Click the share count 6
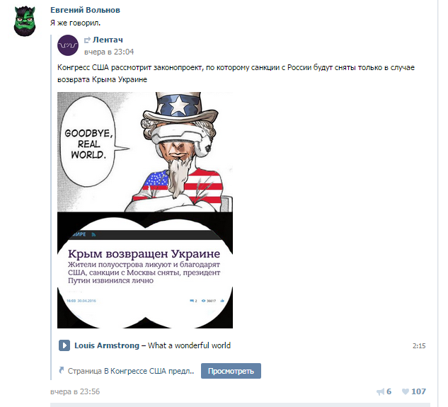The width and height of the screenshot is (448, 407). point(389,391)
